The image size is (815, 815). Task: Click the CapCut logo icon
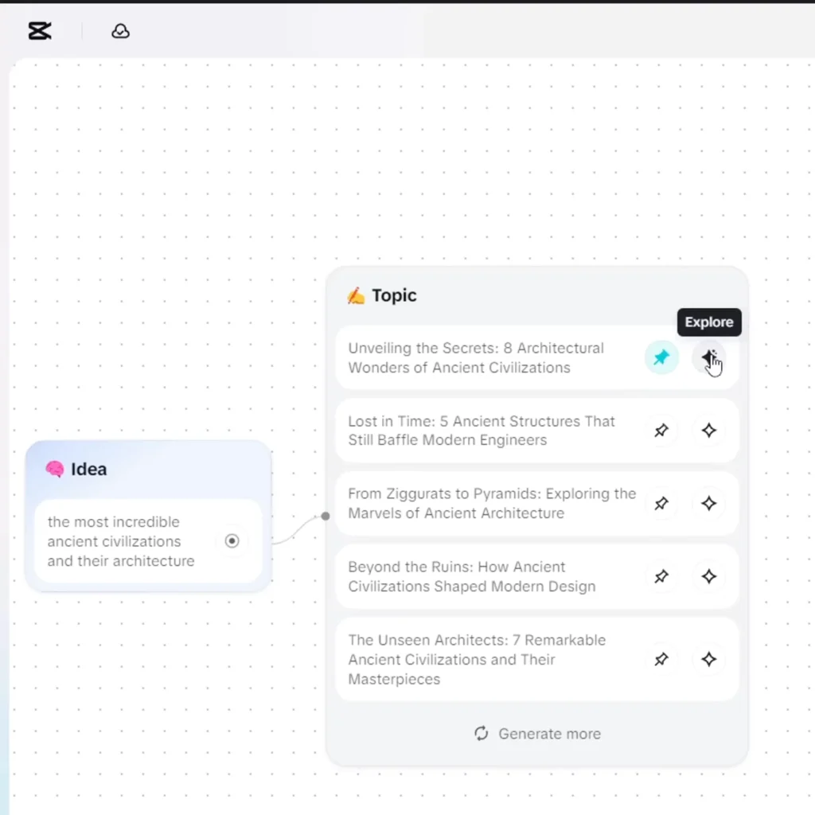coord(40,31)
